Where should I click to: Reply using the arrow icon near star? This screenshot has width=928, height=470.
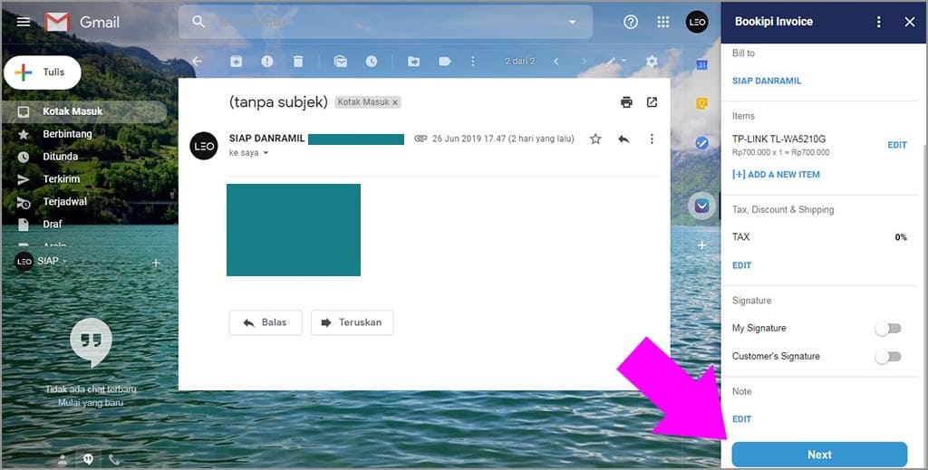[x=623, y=139]
